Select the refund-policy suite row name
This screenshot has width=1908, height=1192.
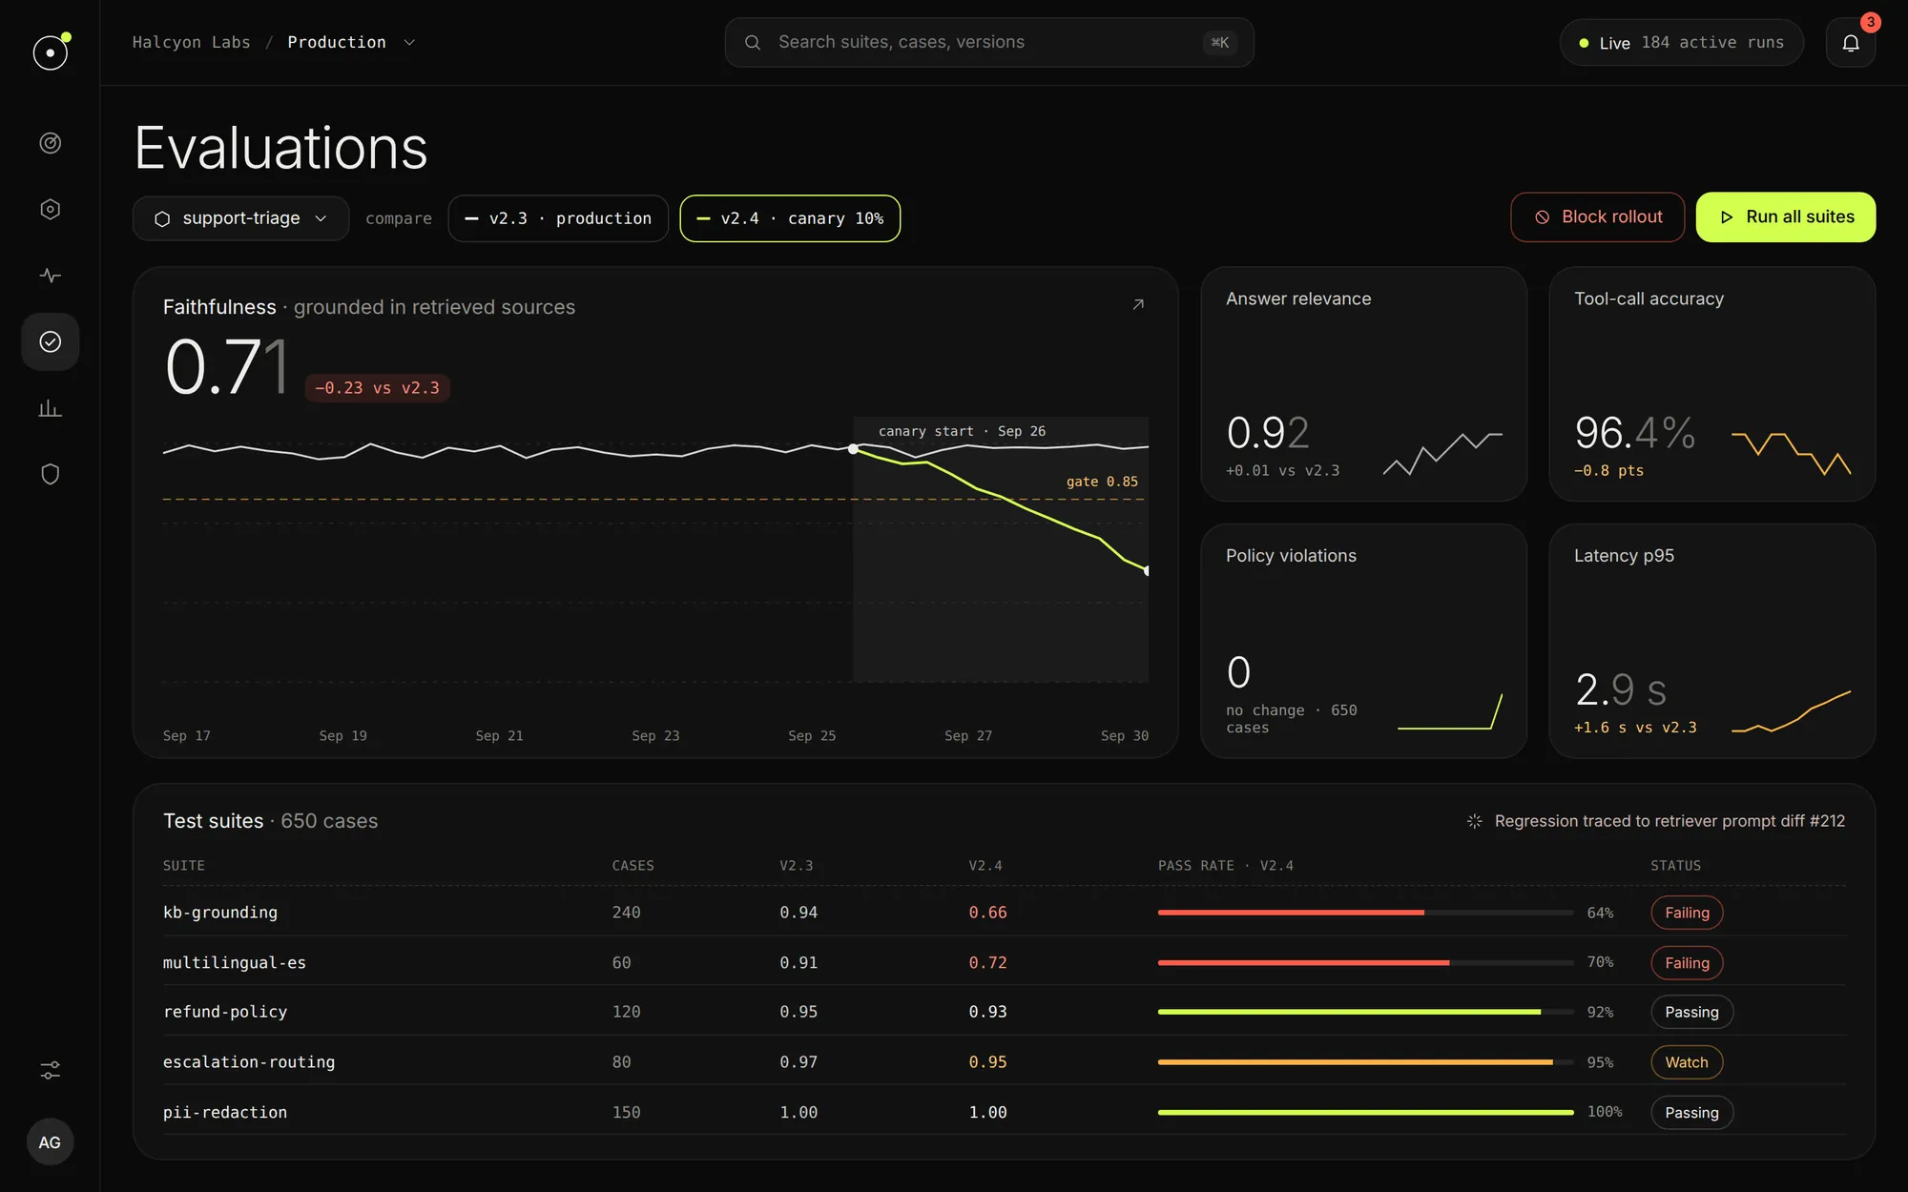point(225,1012)
